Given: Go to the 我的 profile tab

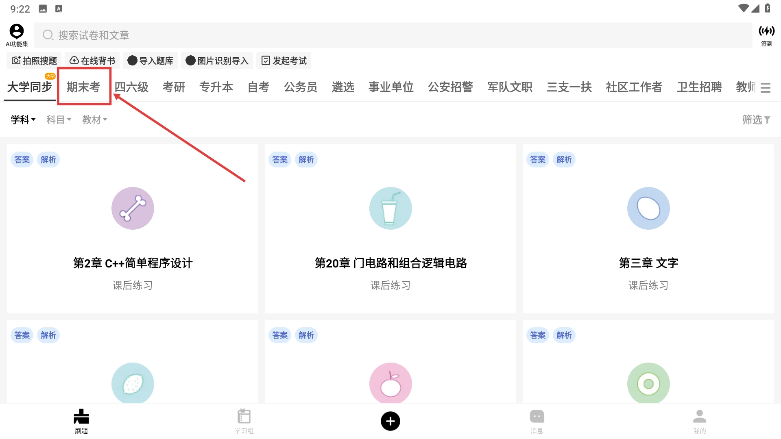Looking at the screenshot, I should pos(699,421).
